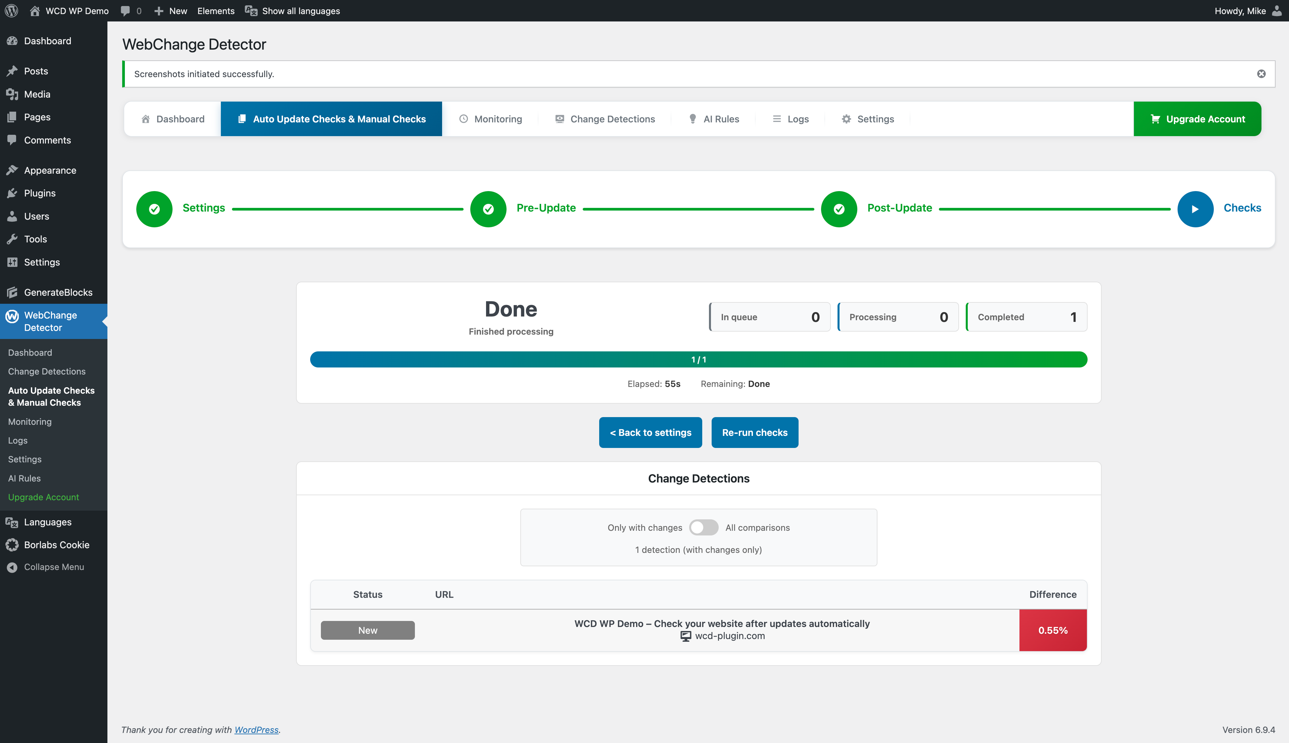Click Re-run checks button
Screen dimensions: 1289x743
tap(755, 433)
